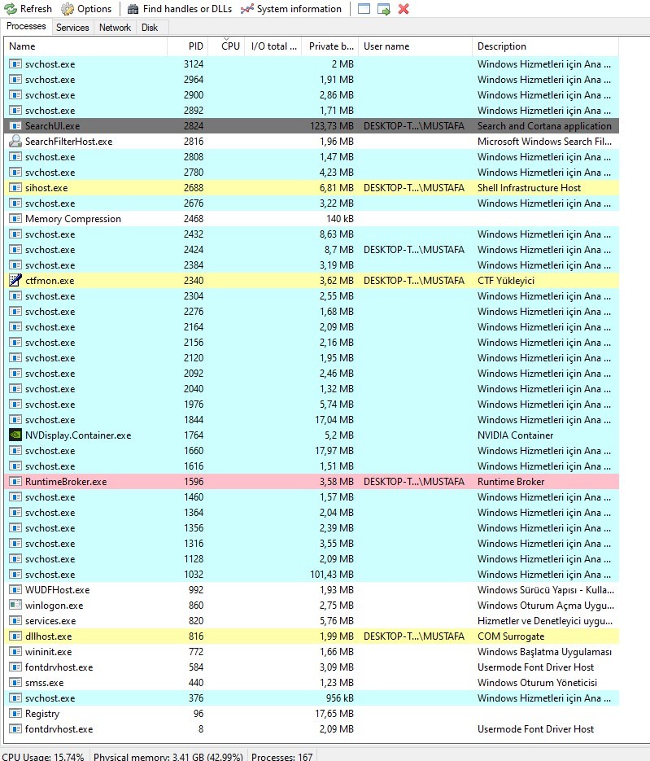Open the Options gear icon

68,9
